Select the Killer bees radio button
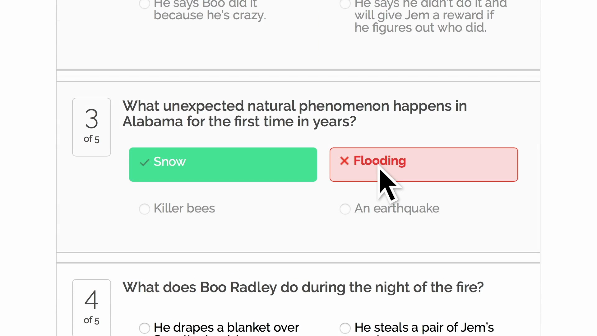The image size is (597, 336). [144, 209]
